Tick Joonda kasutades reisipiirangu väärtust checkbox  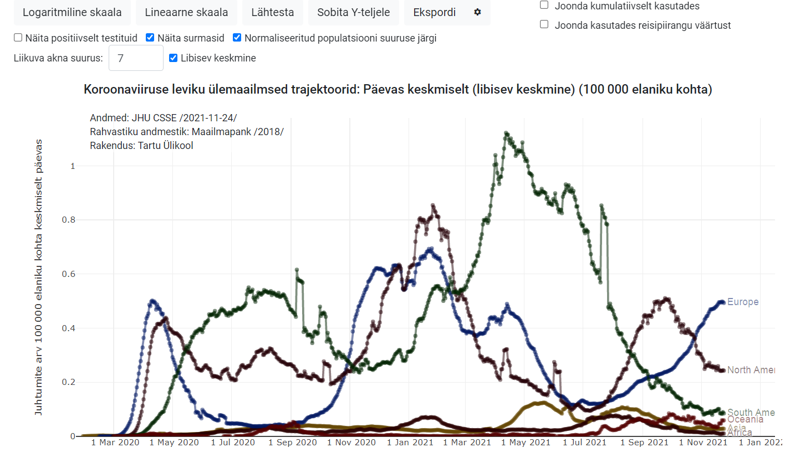coord(544,24)
